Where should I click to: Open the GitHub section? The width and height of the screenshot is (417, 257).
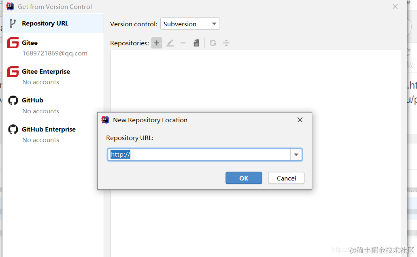[x=53, y=106]
